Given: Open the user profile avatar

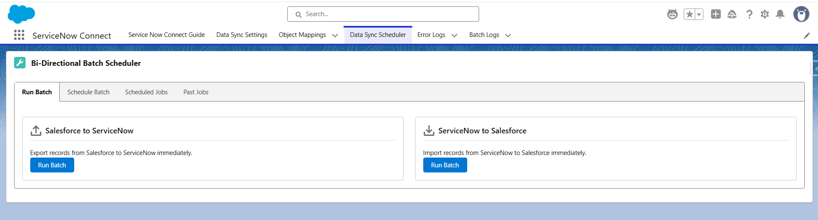Looking at the screenshot, I should (x=801, y=14).
